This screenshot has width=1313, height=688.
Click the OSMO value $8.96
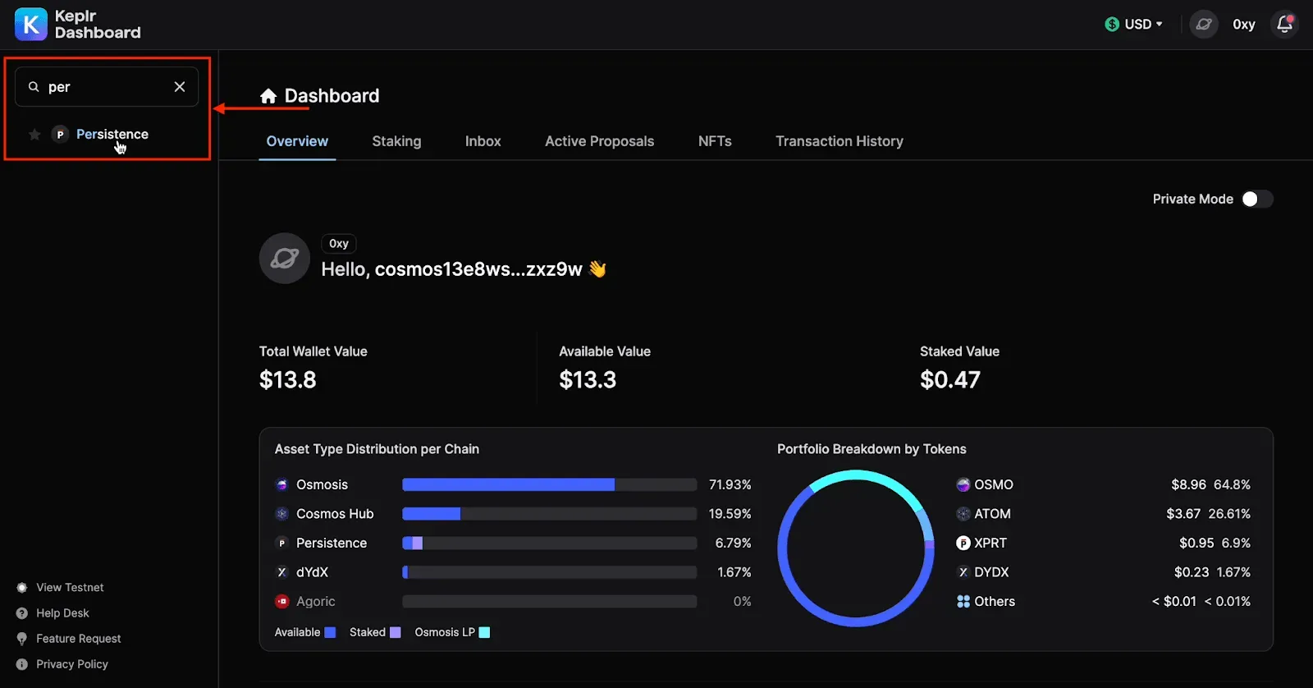(1188, 485)
